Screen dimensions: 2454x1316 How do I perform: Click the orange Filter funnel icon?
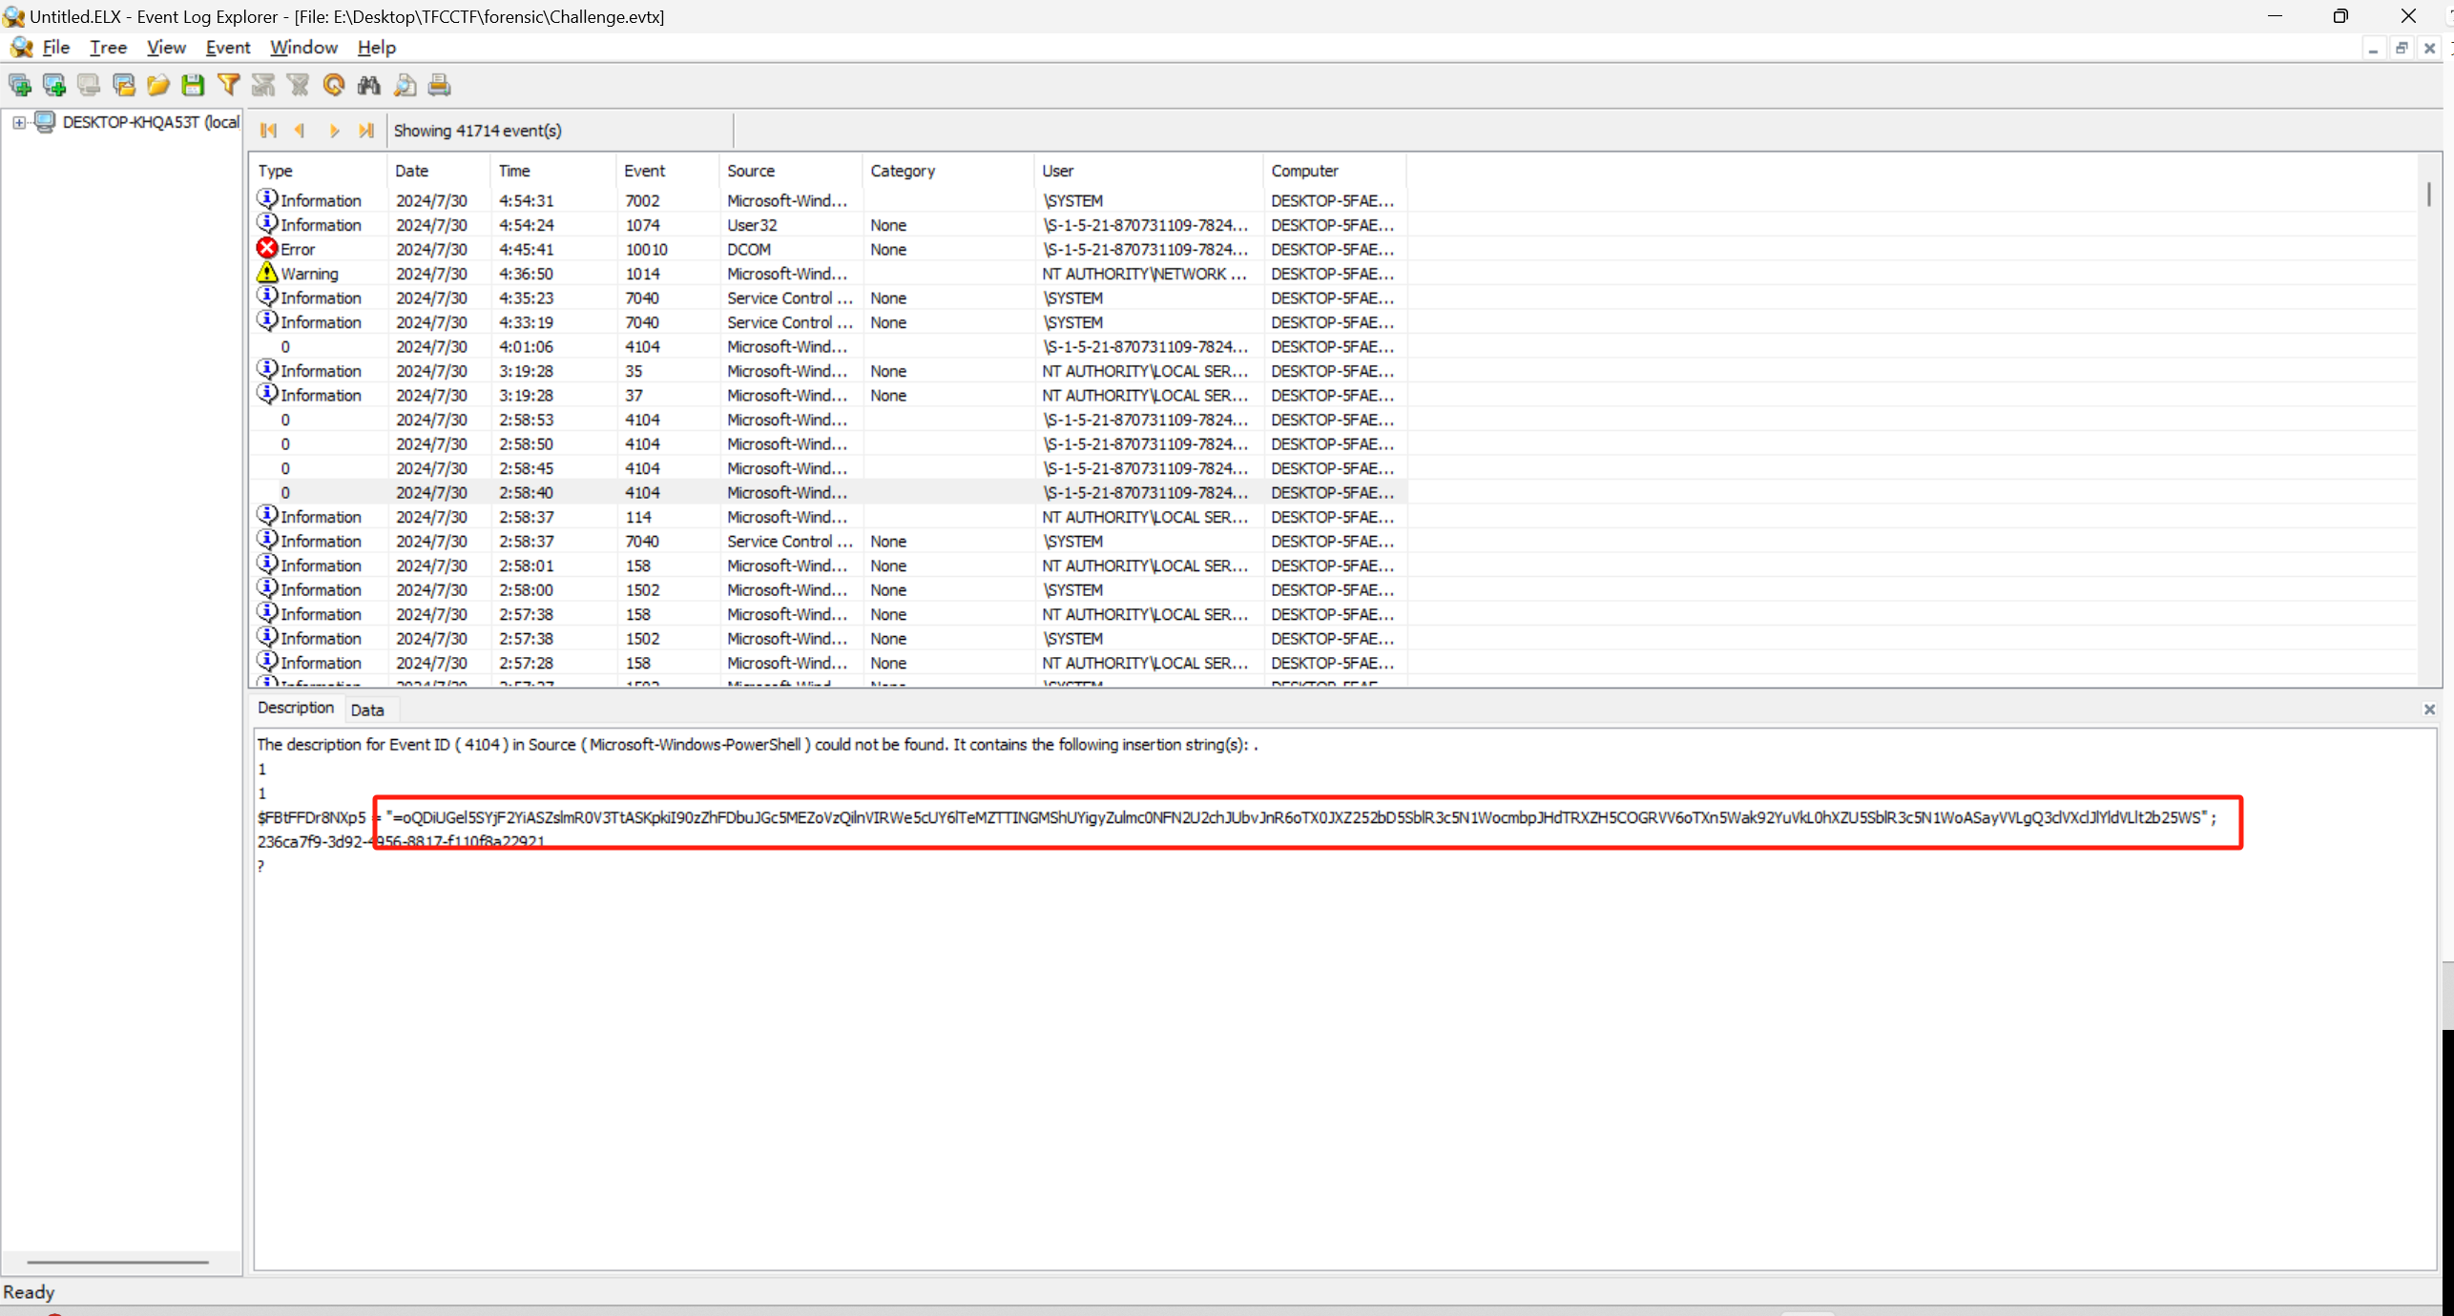pos(228,85)
